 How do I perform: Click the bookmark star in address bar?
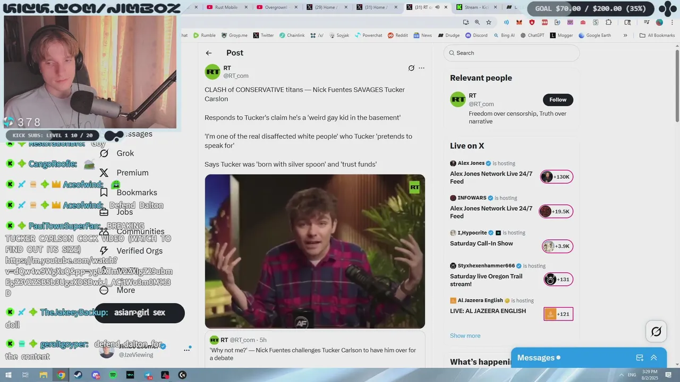489,22
